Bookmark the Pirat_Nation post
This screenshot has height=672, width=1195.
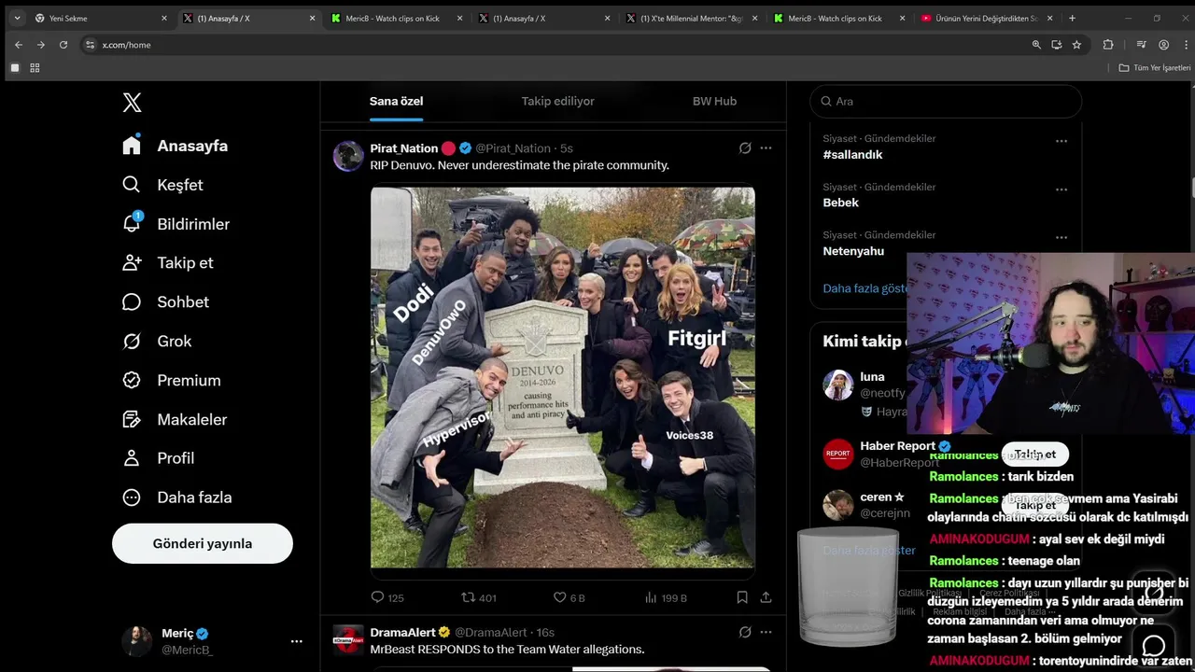tap(742, 597)
